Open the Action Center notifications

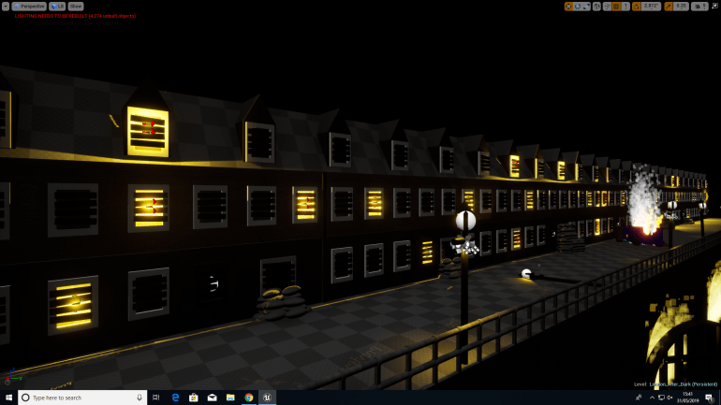pos(710,398)
